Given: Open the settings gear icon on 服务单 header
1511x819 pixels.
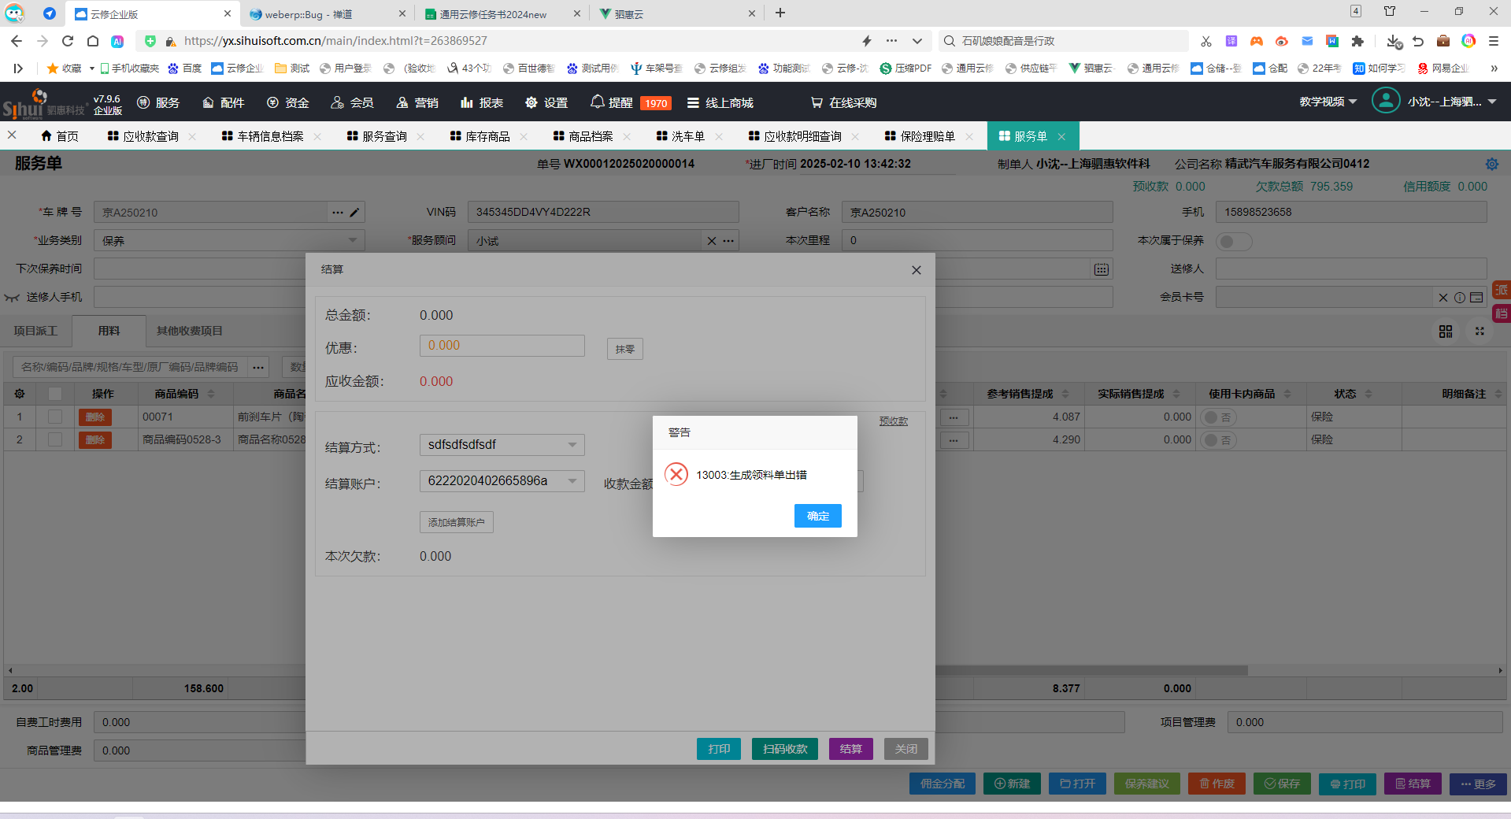Looking at the screenshot, I should coord(1491,164).
